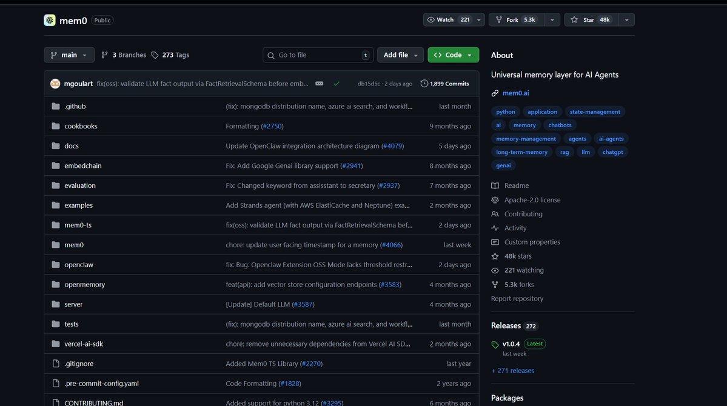The height and width of the screenshot is (406, 727).
Task: Click the evaluation folder icon
Action: [x=56, y=185]
